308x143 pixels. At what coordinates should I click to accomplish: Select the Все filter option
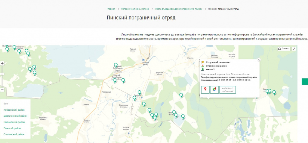click(x=5, y=104)
